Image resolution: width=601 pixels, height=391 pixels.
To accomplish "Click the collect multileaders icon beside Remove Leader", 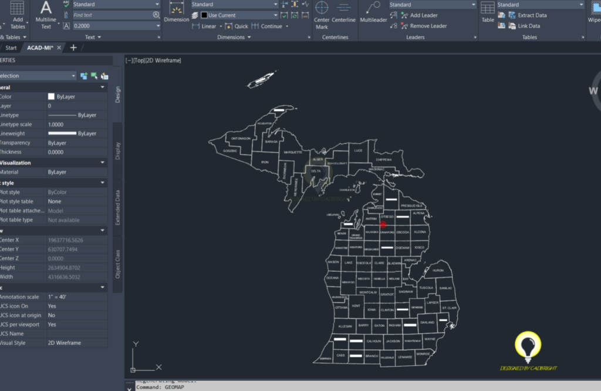I will (x=394, y=26).
